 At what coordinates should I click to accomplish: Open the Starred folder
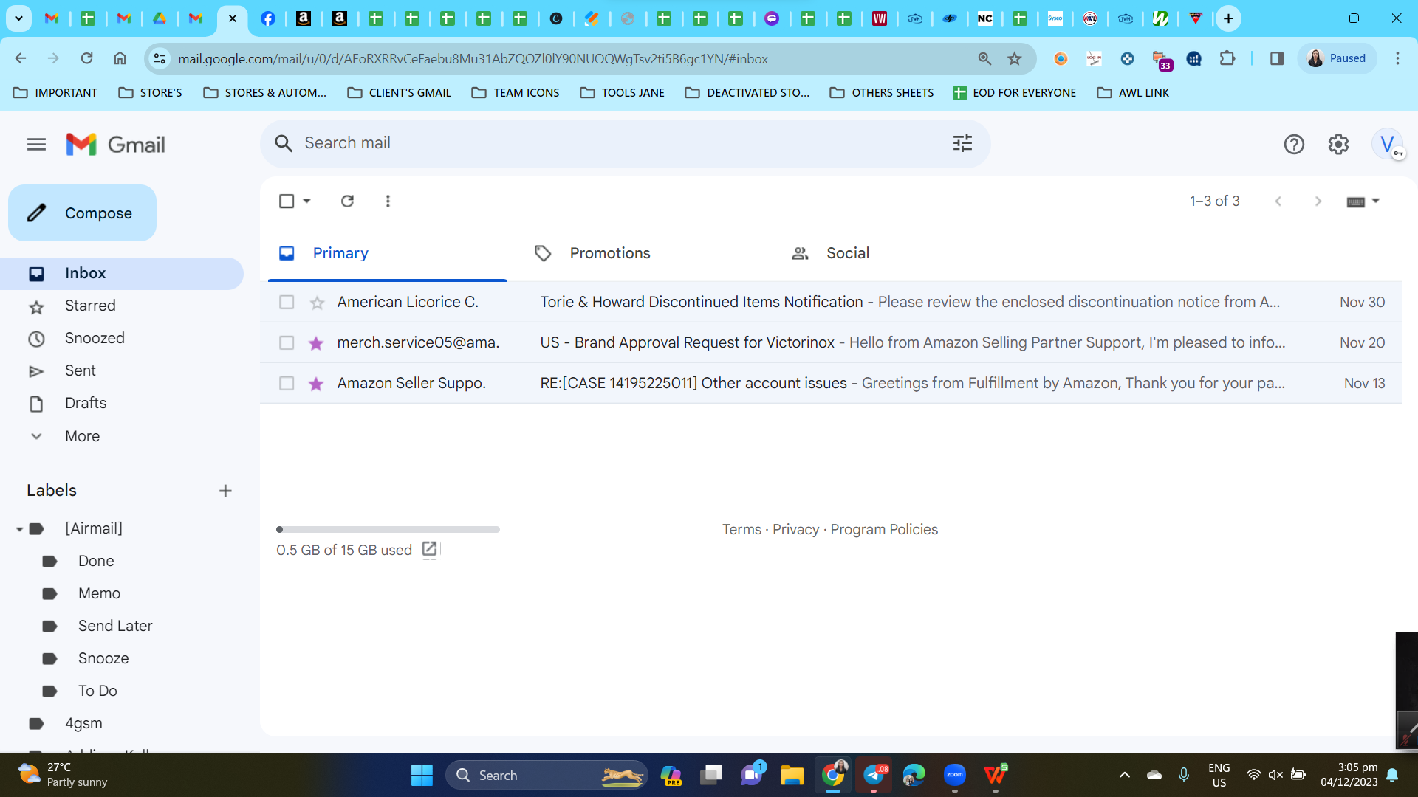click(90, 306)
